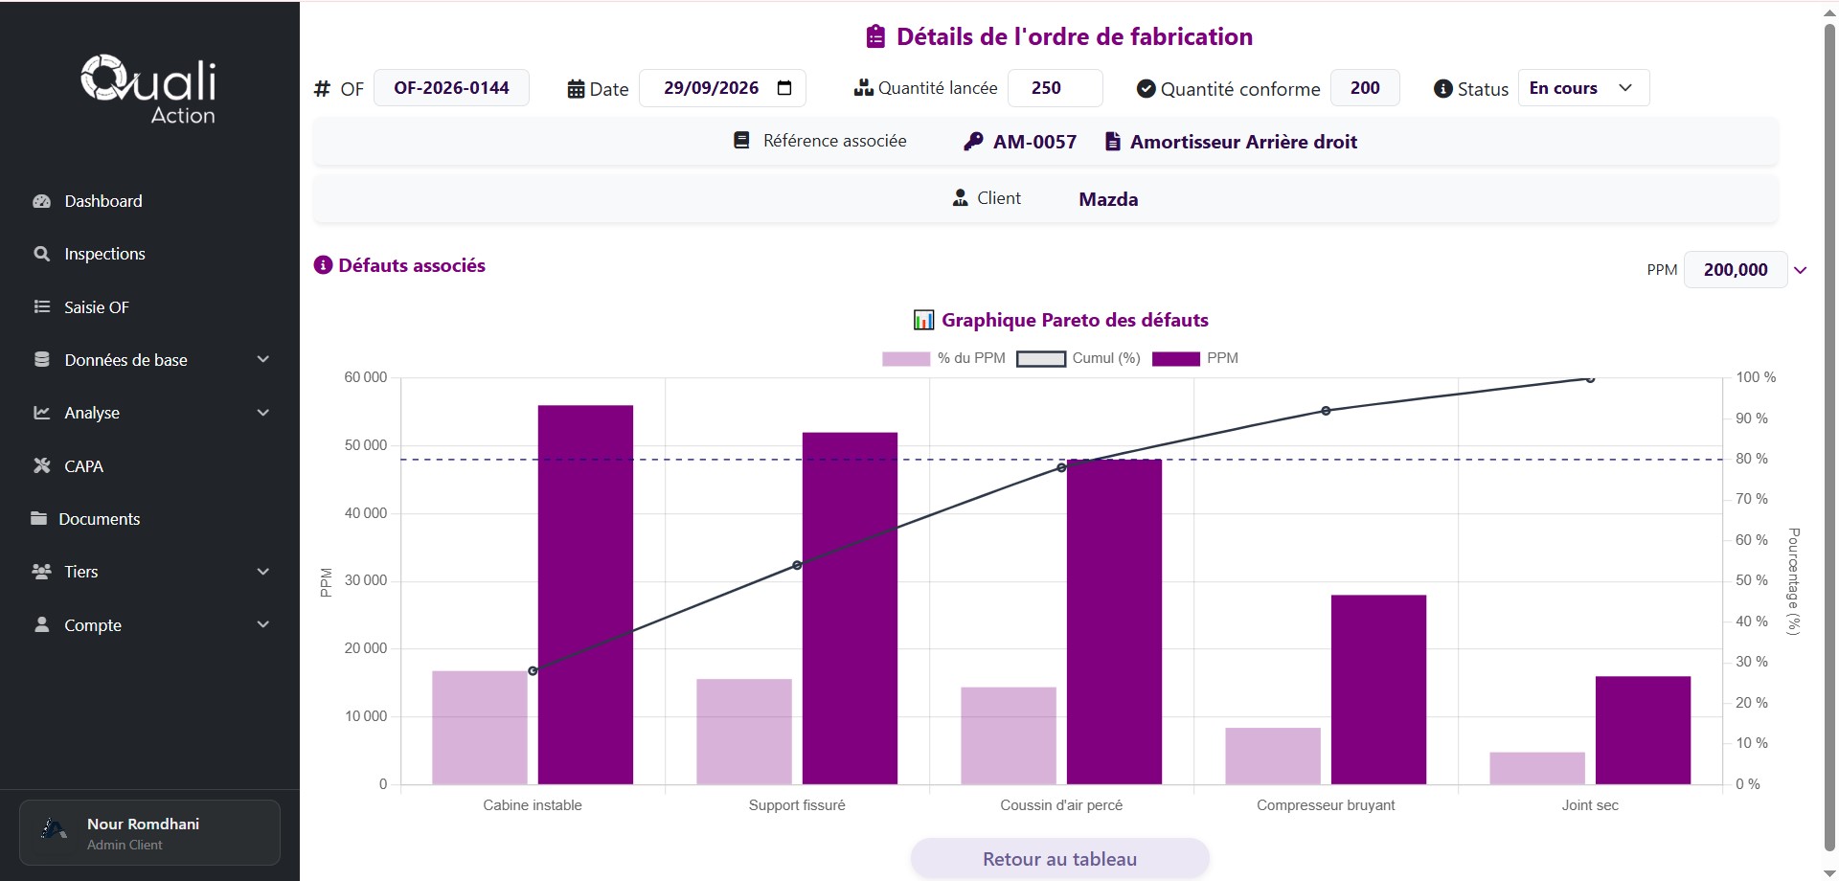This screenshot has width=1839, height=881.
Task: Click the Quantité lancée field showing 250
Action: [x=1055, y=88]
